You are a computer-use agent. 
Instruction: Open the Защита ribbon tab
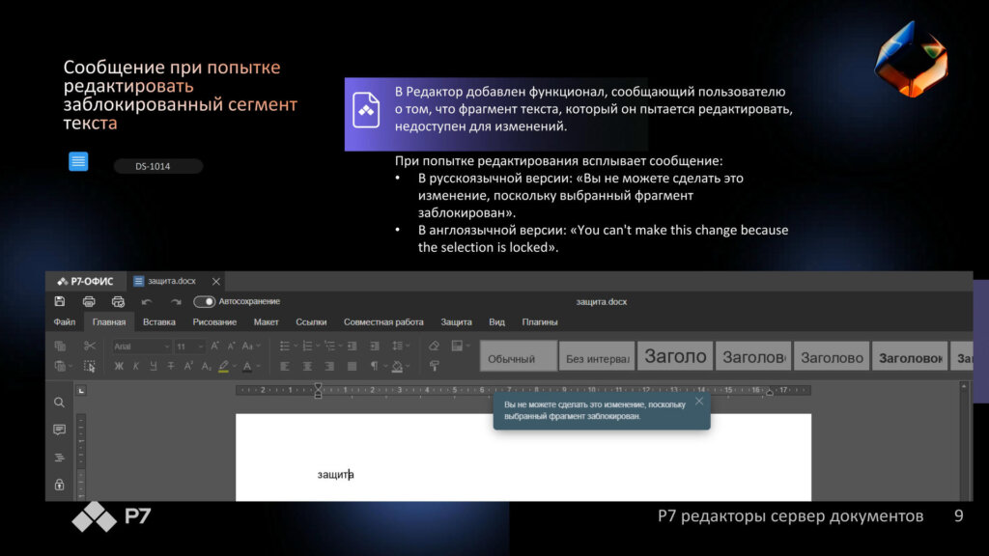click(456, 322)
